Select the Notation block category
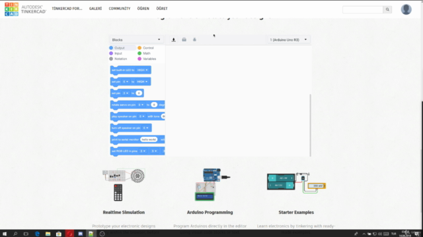Screen dimensions: 423x237 click(118, 59)
